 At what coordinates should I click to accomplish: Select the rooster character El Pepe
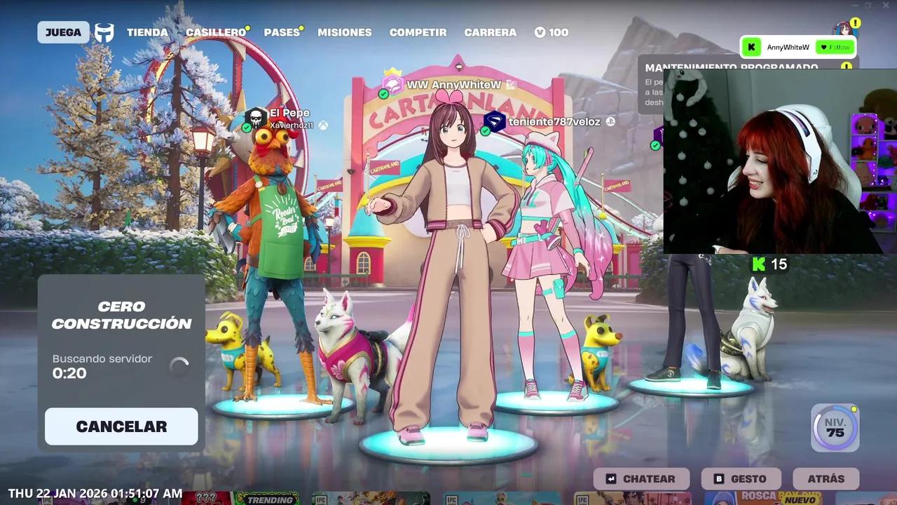click(273, 260)
